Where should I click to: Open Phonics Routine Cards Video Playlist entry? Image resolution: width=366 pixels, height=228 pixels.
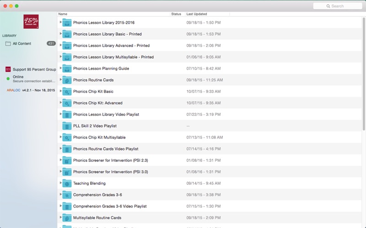(106, 149)
